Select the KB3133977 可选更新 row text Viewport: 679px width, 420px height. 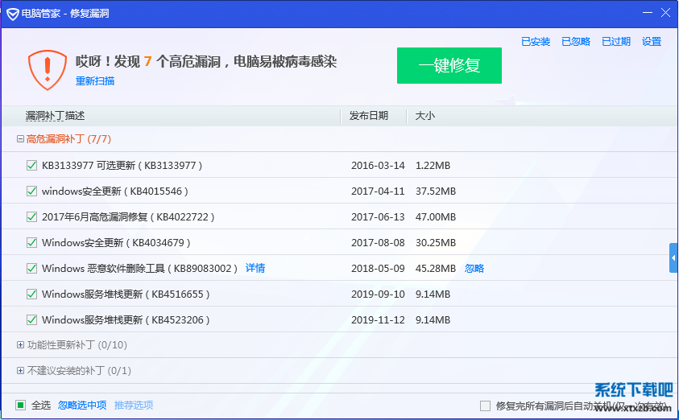coord(122,165)
